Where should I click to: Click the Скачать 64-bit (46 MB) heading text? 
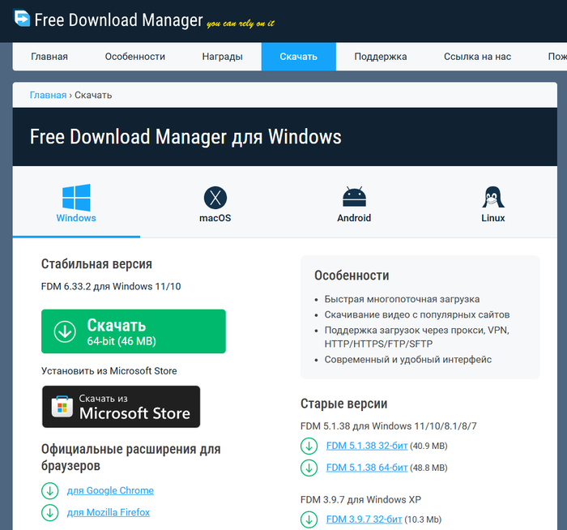(x=122, y=331)
